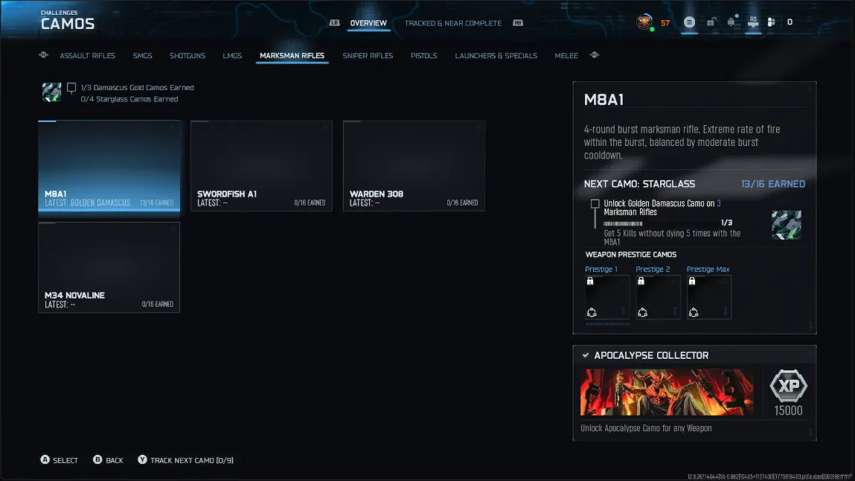This screenshot has width=855, height=481.
Task: Click the unlock padlock icon
Action: (711, 22)
